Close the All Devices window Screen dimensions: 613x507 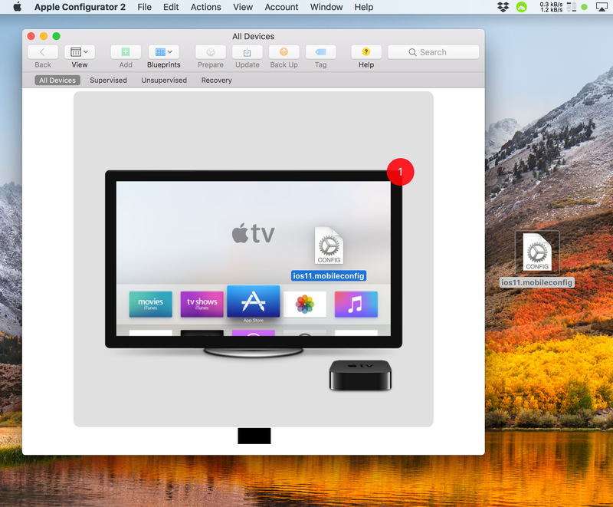tap(31, 36)
